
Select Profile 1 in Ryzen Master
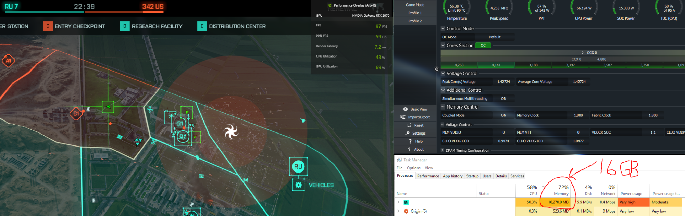[x=415, y=13]
